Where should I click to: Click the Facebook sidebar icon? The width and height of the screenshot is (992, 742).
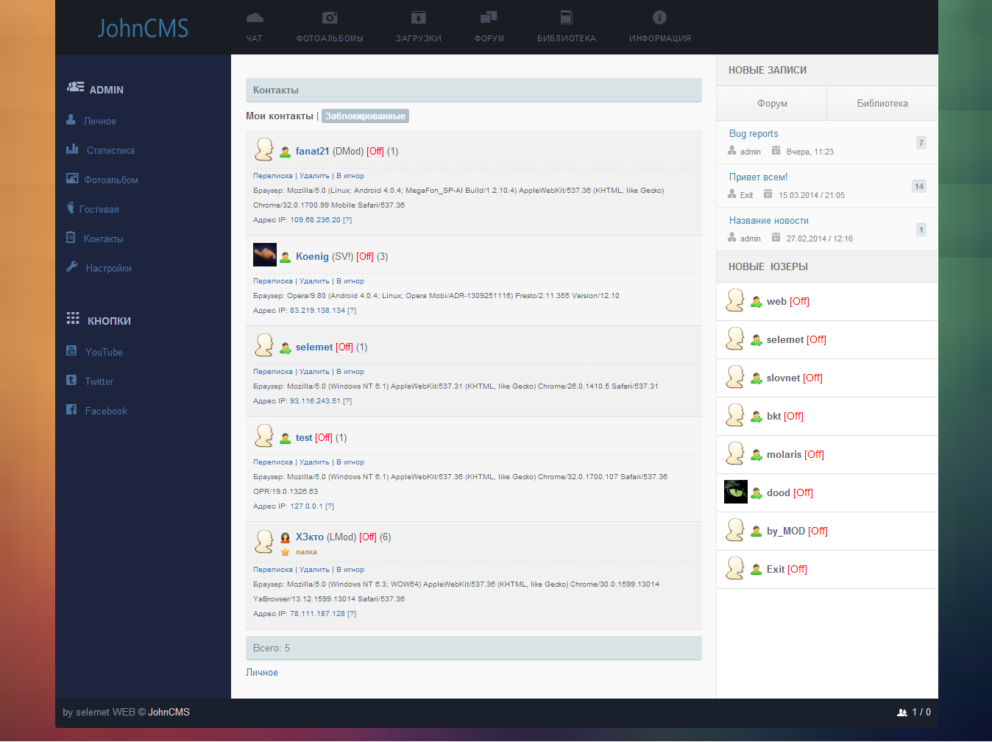71,410
